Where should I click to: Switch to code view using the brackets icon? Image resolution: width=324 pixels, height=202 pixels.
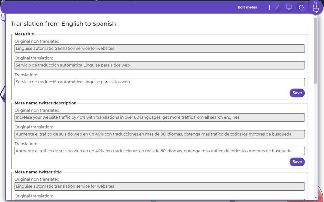301,7
